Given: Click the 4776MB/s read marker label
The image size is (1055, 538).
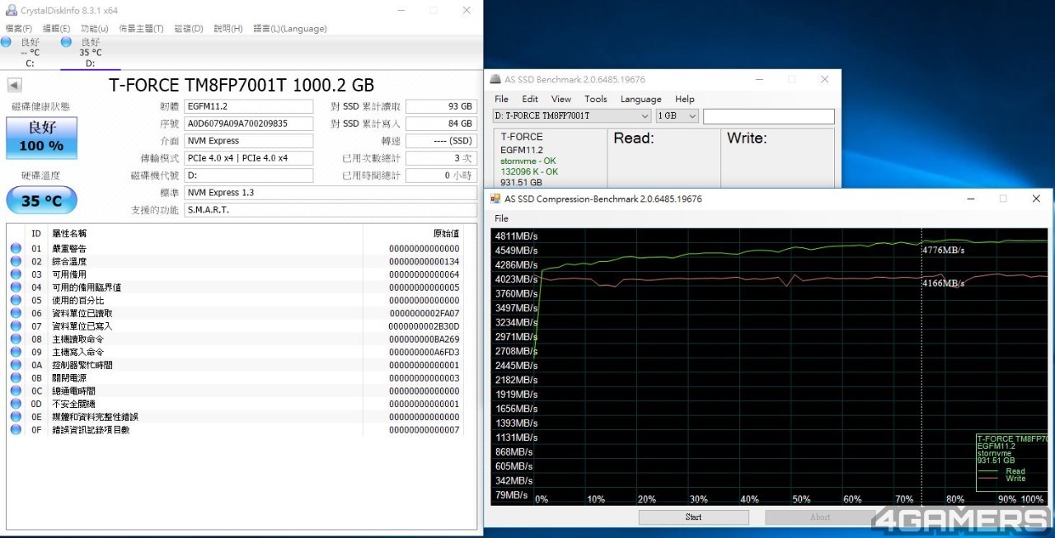Looking at the screenshot, I should pos(944,250).
